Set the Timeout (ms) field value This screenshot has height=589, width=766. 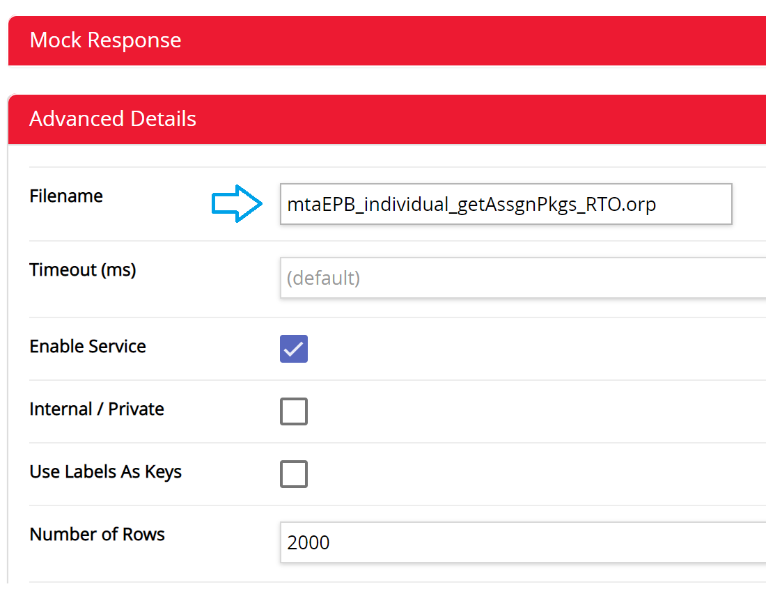click(x=523, y=278)
